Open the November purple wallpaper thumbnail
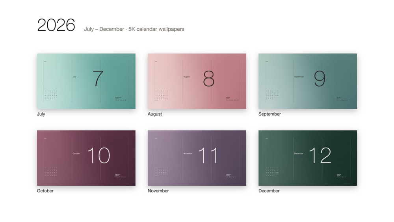 point(197,158)
